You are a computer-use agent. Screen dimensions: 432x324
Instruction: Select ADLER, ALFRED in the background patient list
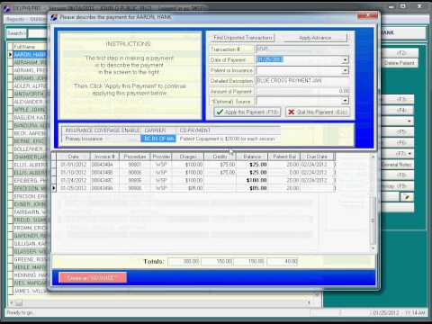click(x=30, y=86)
